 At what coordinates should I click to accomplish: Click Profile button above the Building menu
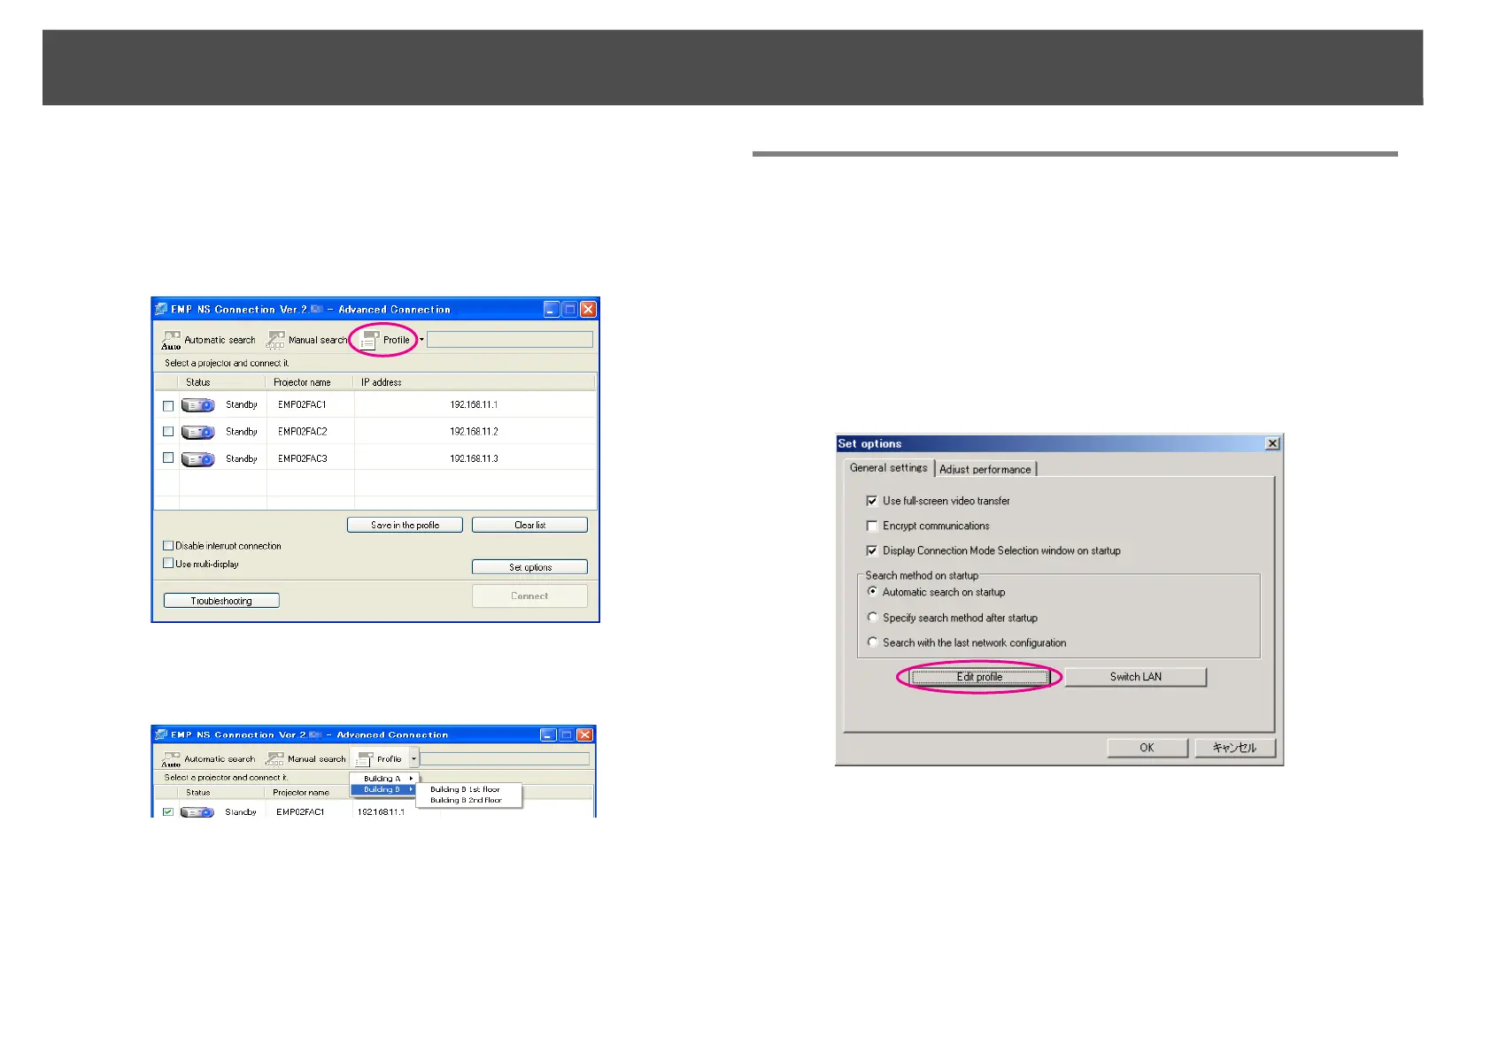[x=379, y=759]
